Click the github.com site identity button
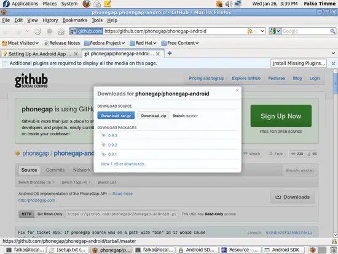 point(86,31)
